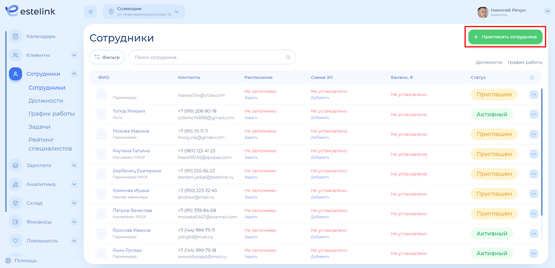Toggle the sidebar collapse menu icon
The height and width of the screenshot is (268, 555).
(x=90, y=12)
